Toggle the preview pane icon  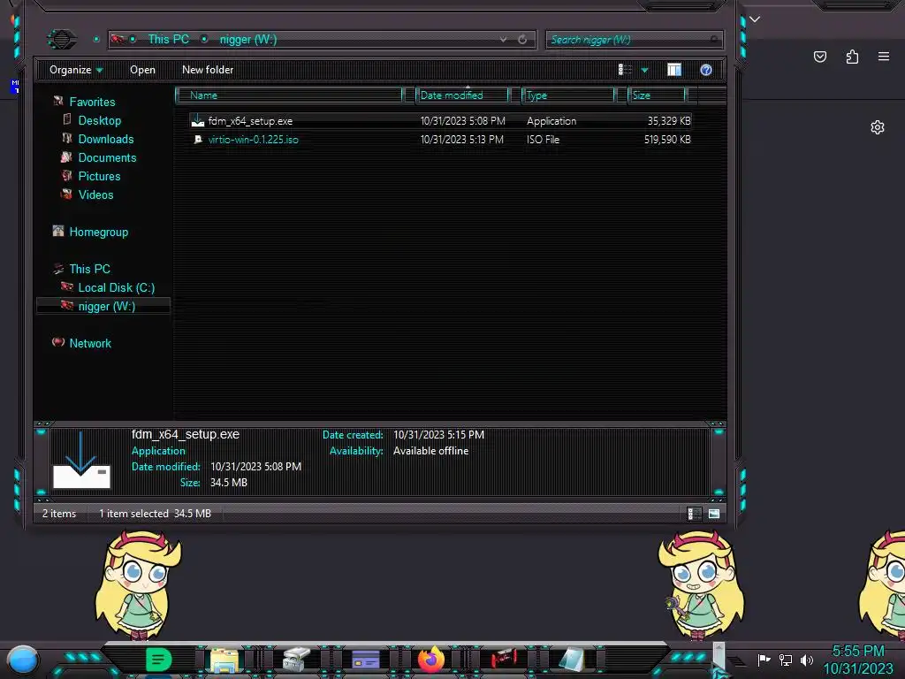pyautogui.click(x=674, y=70)
